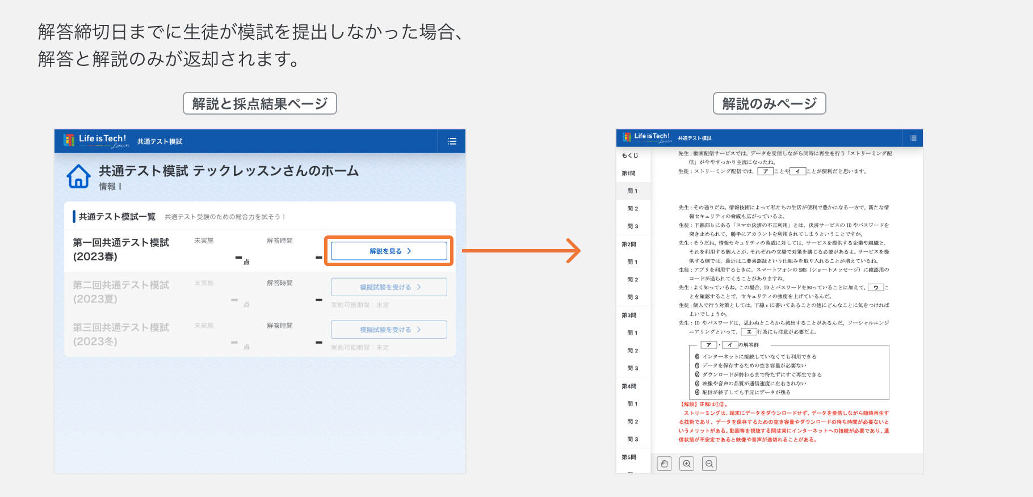Image resolution: width=1033 pixels, height=497 pixels.
Task: Click the zoom in magnifier icon
Action: [687, 464]
